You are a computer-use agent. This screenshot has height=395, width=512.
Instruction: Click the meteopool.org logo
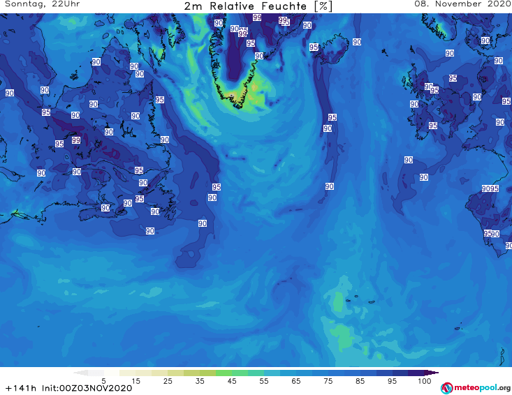(x=476, y=388)
